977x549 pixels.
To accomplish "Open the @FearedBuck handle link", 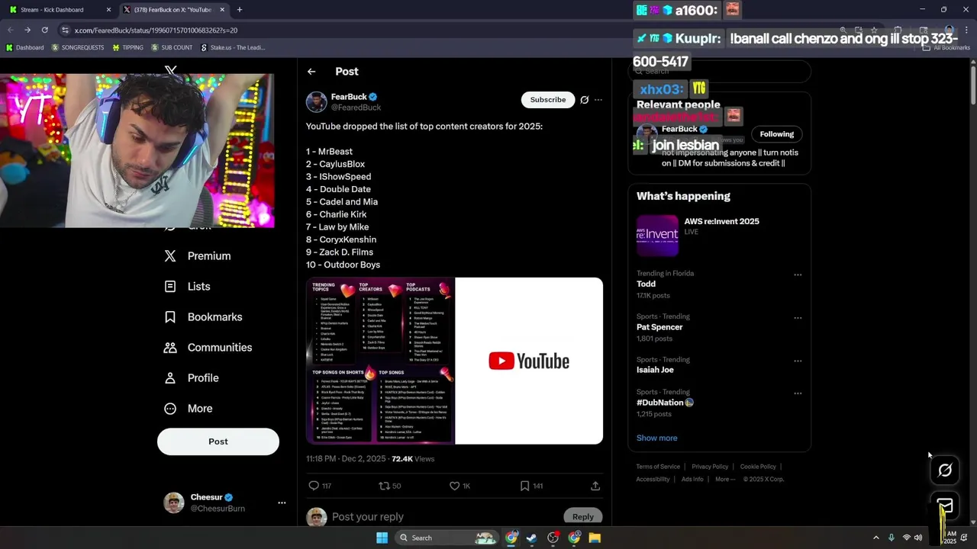I will 356,108.
